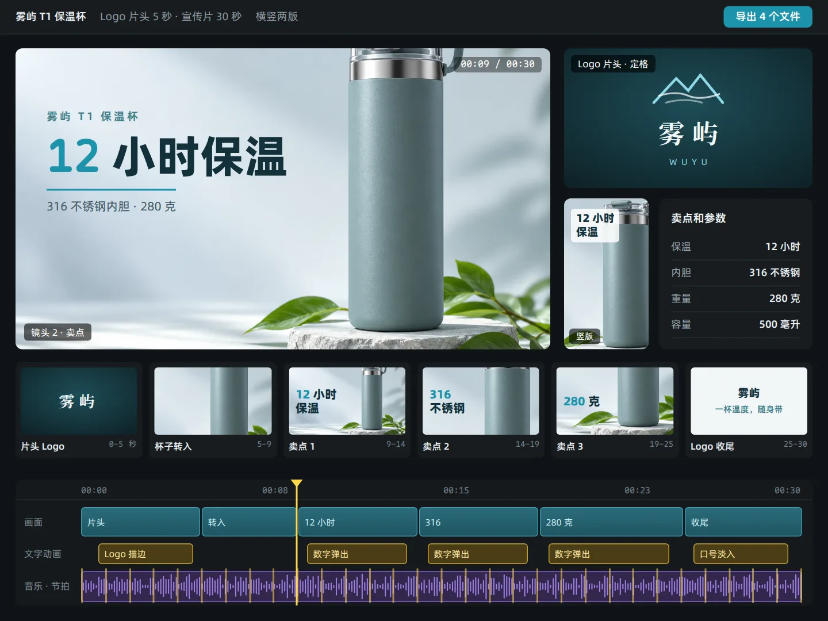Click the mountain logo icon above 雾屿
The image size is (828, 621).
point(688,89)
